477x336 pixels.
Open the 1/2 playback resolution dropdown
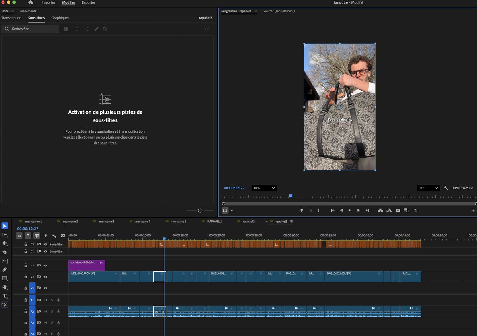click(x=428, y=188)
